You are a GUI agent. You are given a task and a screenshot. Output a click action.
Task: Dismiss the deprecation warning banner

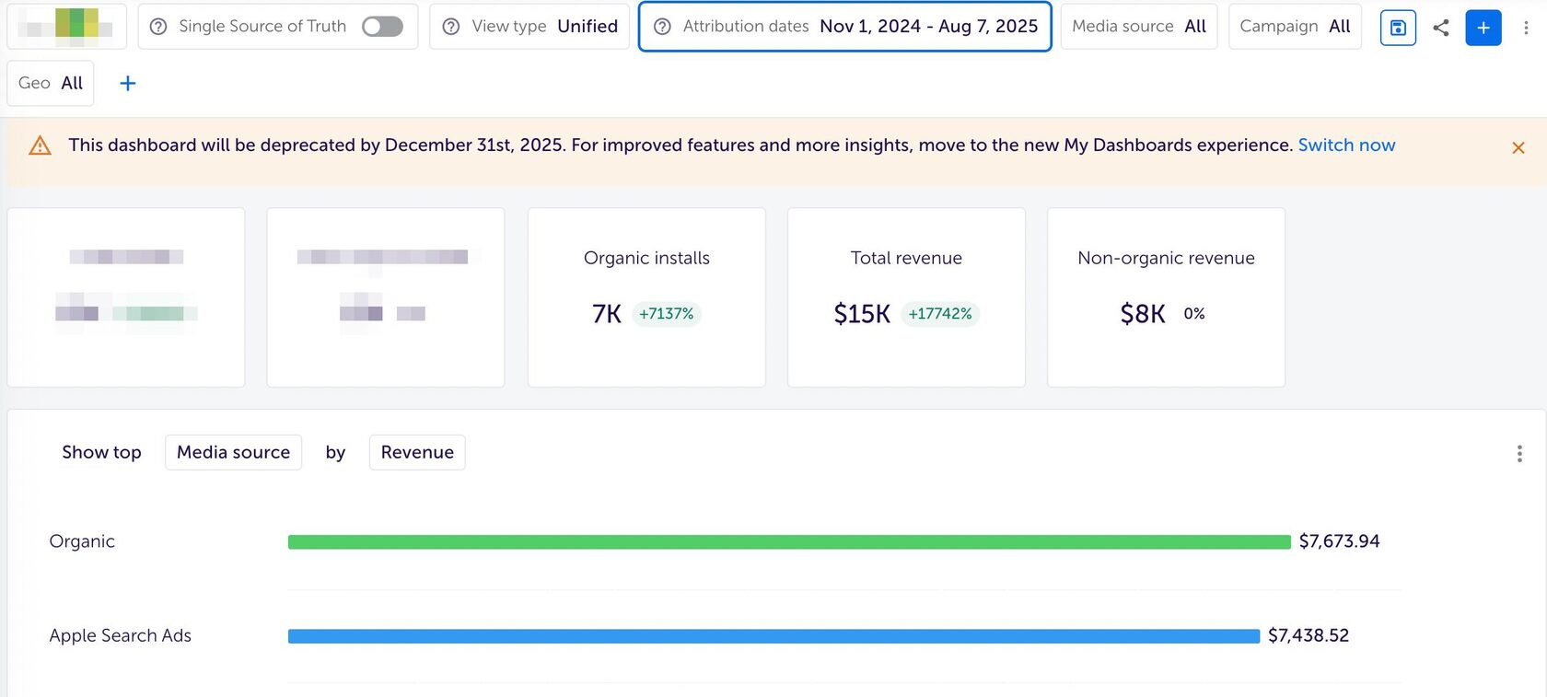(1518, 147)
